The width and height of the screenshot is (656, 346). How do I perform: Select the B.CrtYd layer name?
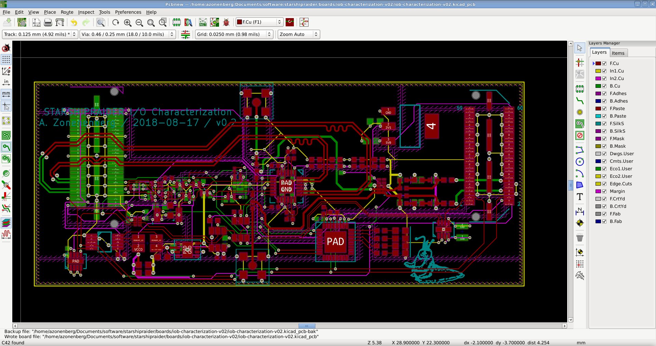(618, 207)
